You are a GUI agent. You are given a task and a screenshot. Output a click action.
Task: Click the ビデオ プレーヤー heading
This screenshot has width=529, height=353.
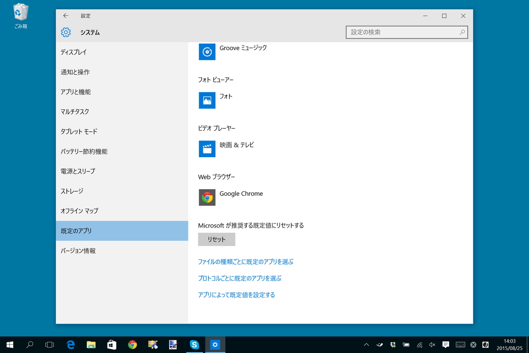click(x=217, y=128)
